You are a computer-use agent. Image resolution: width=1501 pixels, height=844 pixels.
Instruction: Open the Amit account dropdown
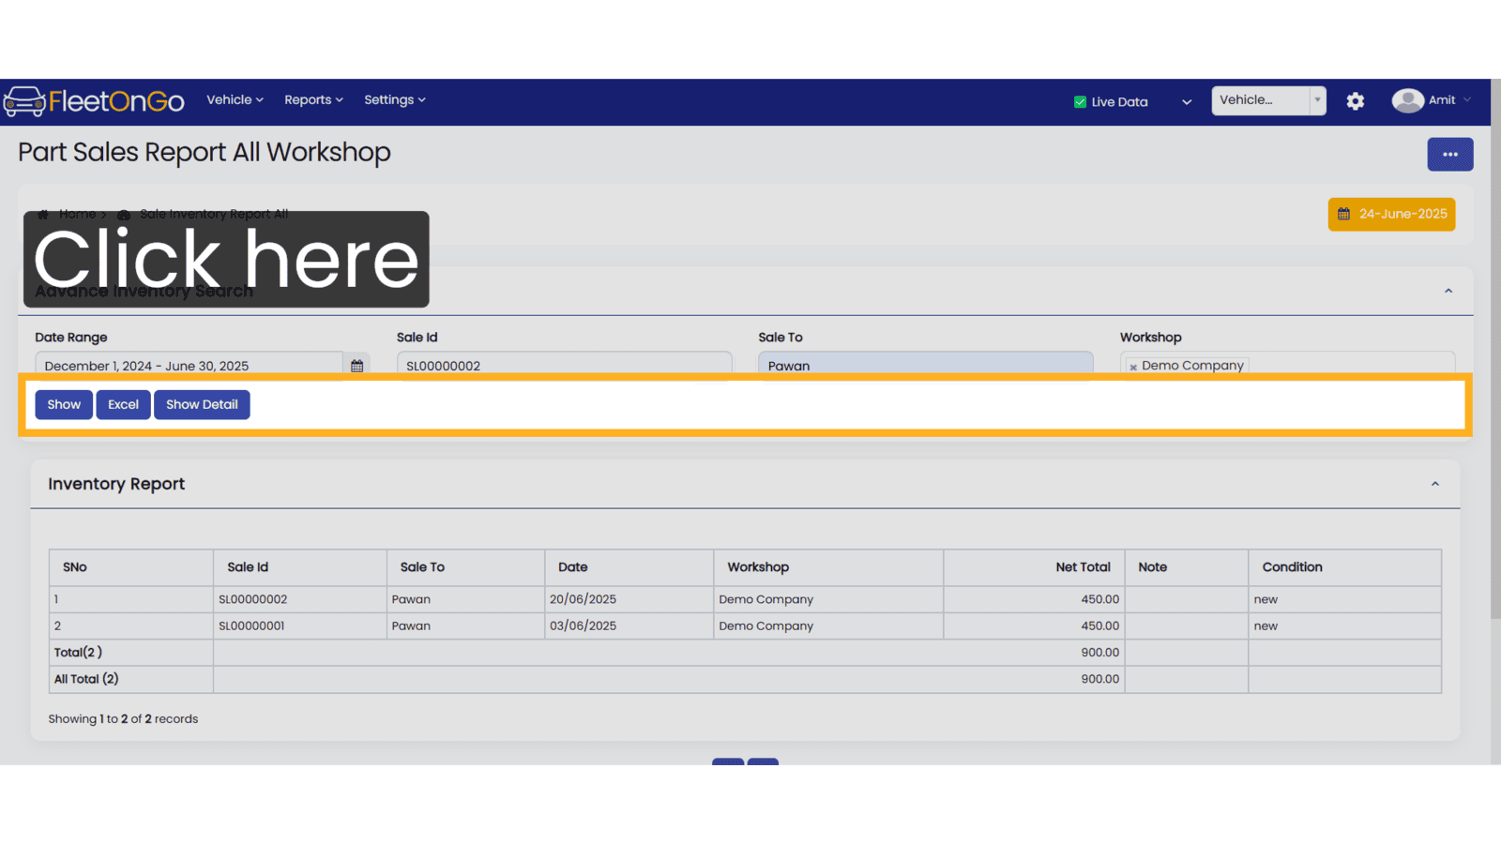click(x=1448, y=100)
